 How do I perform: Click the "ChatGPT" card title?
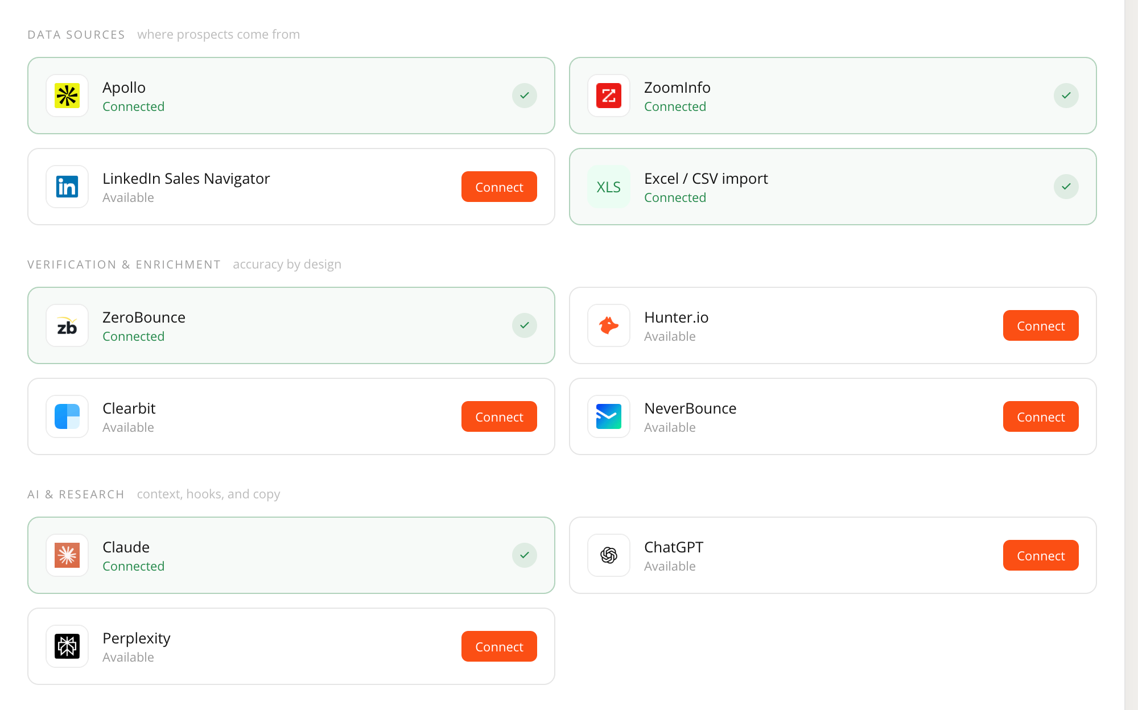tap(674, 547)
